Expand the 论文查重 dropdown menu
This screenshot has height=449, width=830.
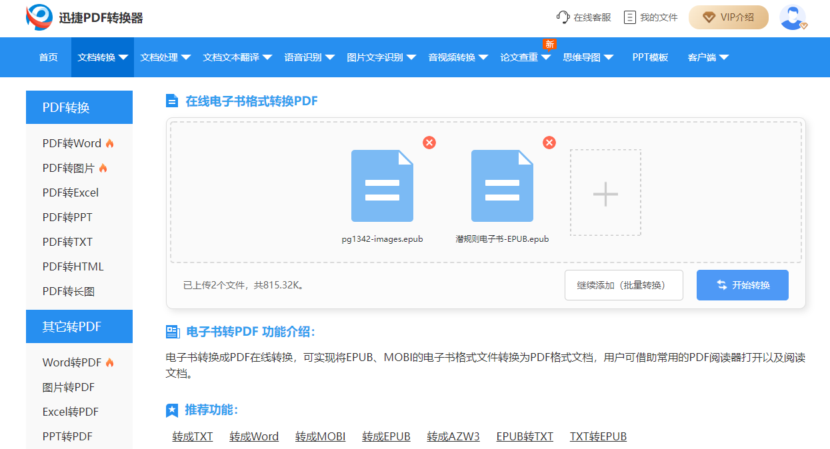coord(525,57)
